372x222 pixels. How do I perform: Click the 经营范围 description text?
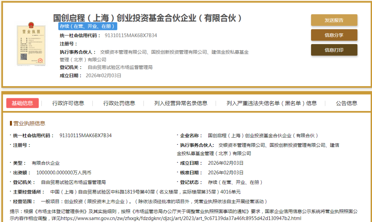[x=154, y=201]
